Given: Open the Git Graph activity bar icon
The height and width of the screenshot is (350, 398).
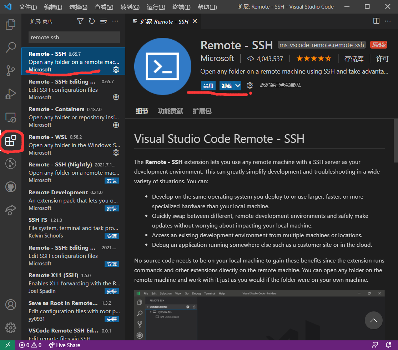Looking at the screenshot, I should click(x=11, y=164).
